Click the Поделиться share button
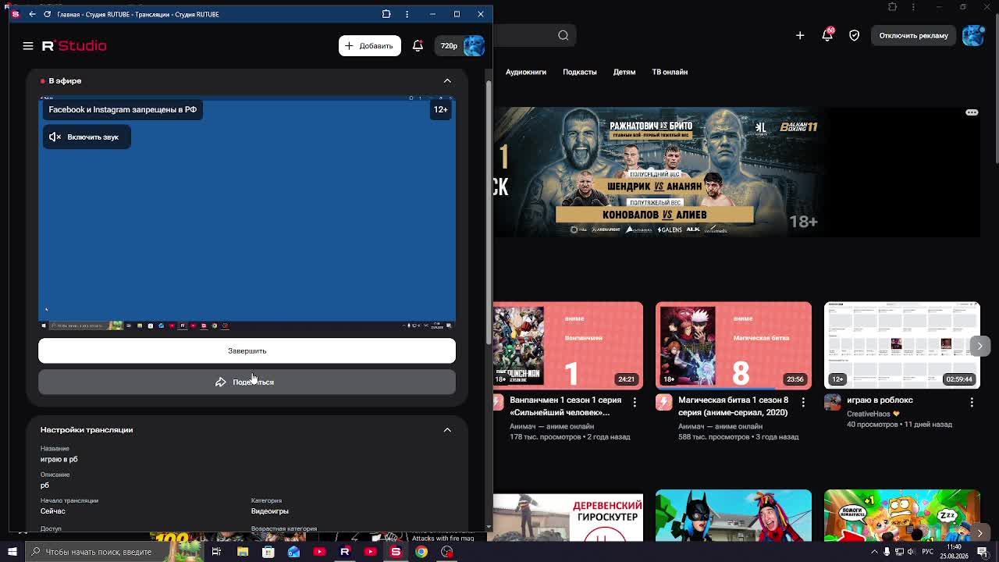This screenshot has height=562, width=999. 247,382
